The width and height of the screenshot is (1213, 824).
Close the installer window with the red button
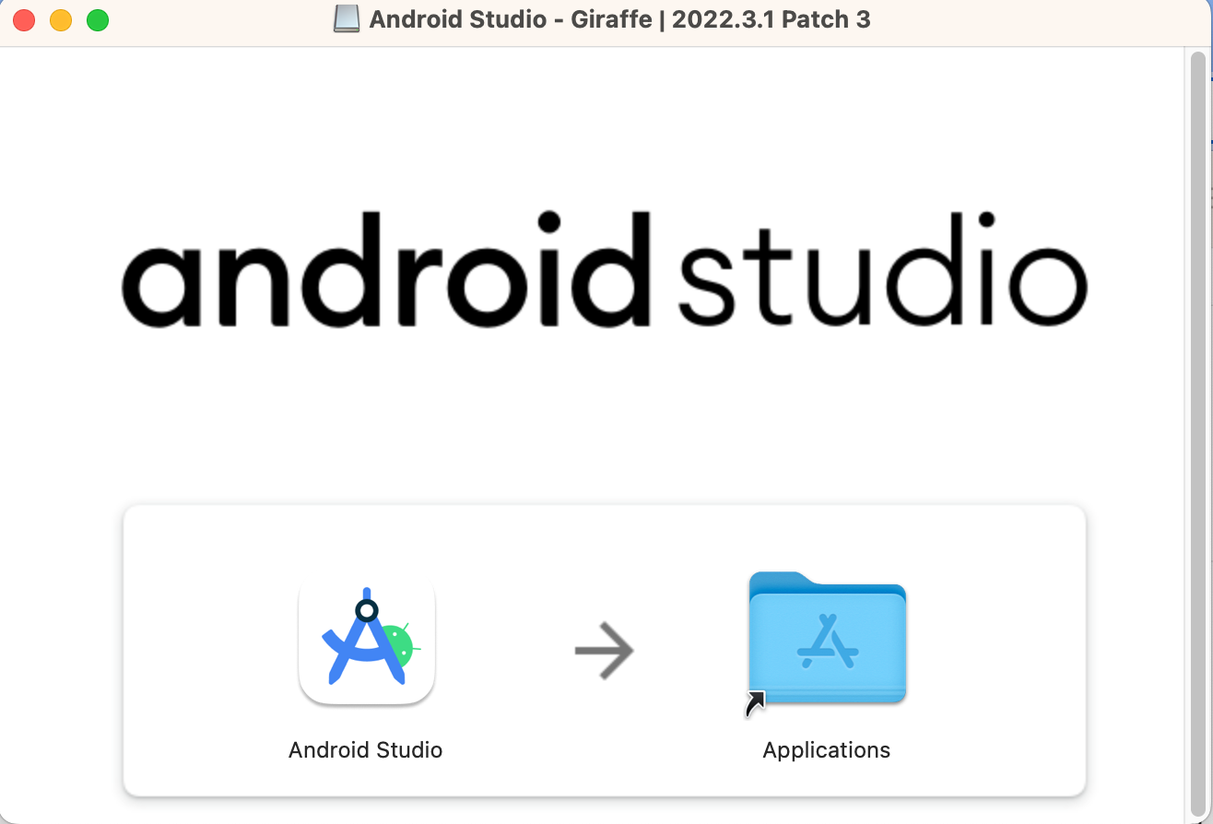pos(24,20)
